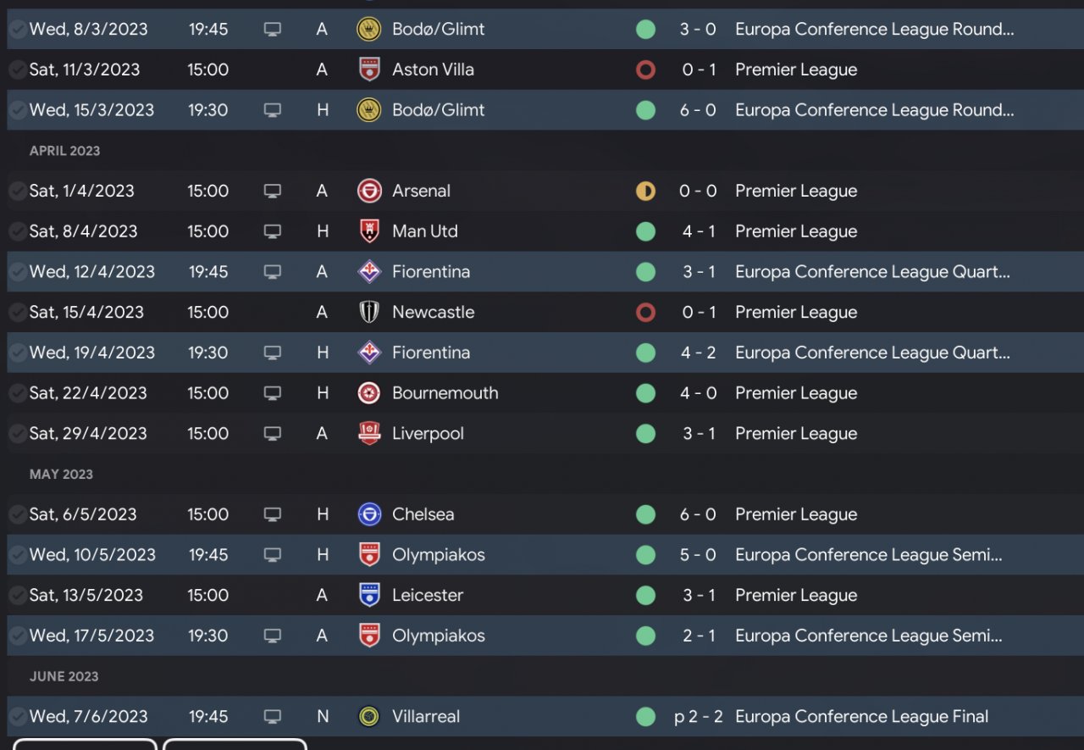The height and width of the screenshot is (750, 1084).
Task: Click the TV icon on the Villarreal final row
Action: pos(272,716)
